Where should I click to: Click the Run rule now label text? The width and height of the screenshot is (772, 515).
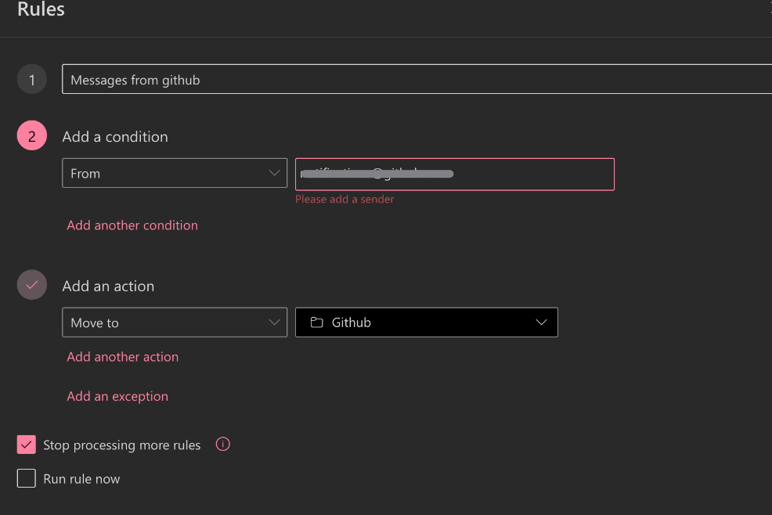(81, 479)
